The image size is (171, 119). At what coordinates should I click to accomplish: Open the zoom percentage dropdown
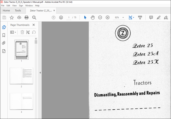click(123, 17)
